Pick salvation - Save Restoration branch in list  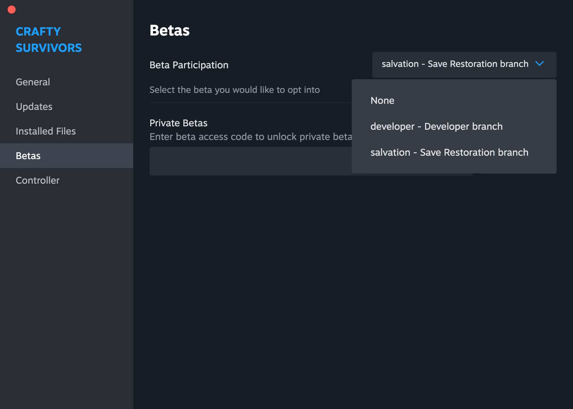click(454, 152)
